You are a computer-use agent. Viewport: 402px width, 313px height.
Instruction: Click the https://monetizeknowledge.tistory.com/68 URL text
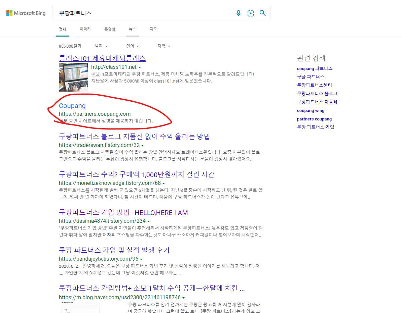110,183
